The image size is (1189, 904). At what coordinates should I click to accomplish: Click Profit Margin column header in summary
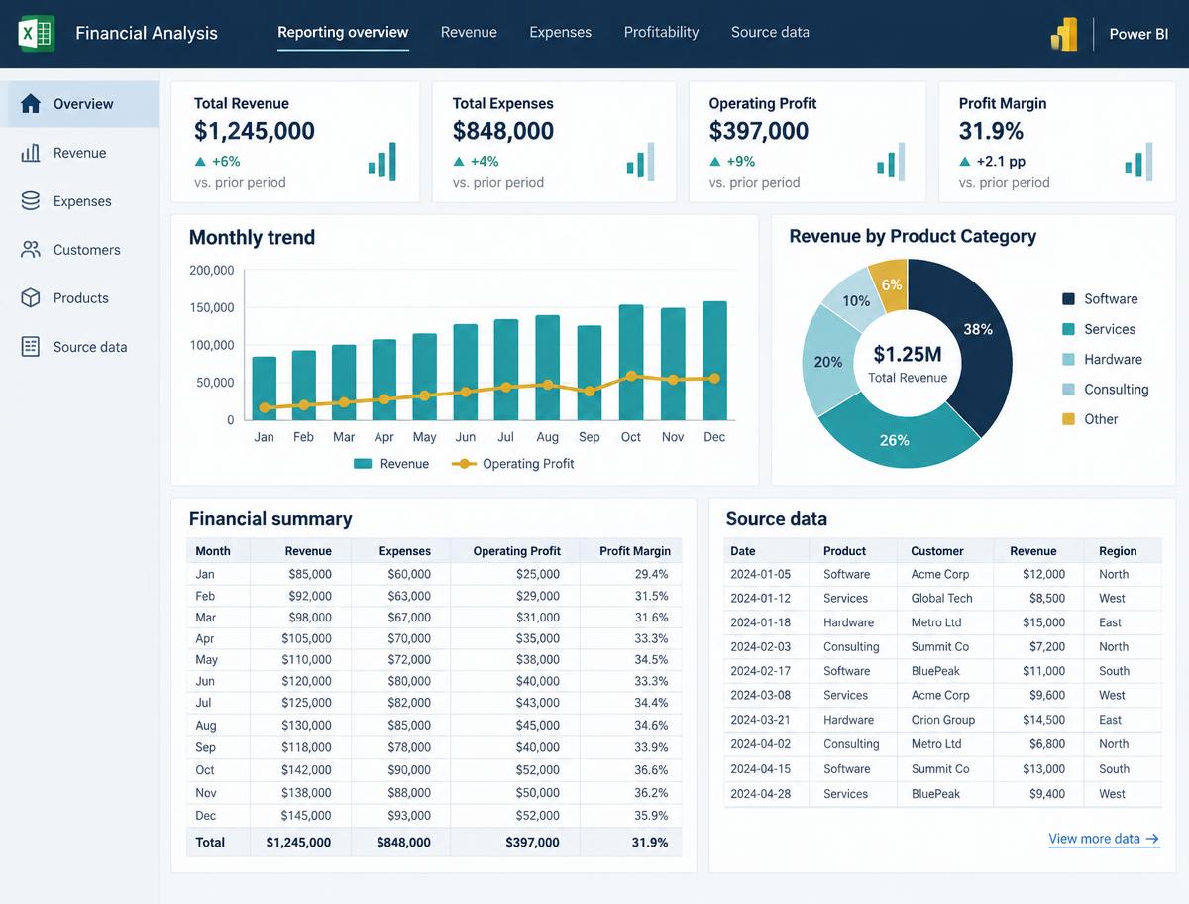635,551
